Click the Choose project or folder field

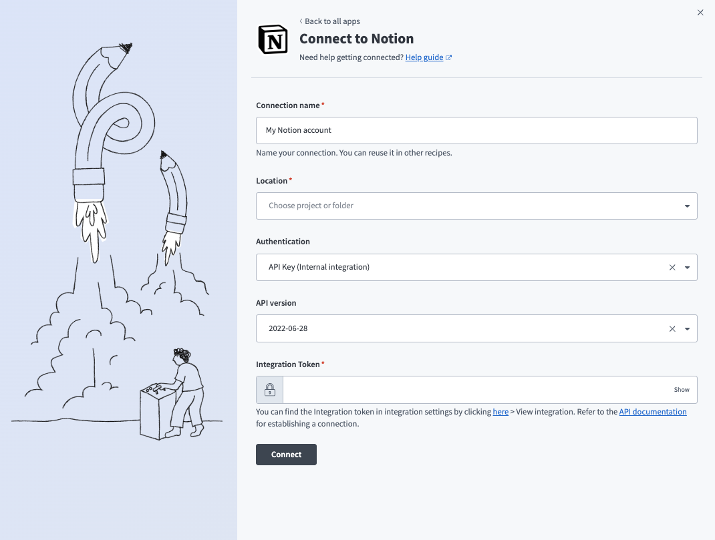(468, 206)
